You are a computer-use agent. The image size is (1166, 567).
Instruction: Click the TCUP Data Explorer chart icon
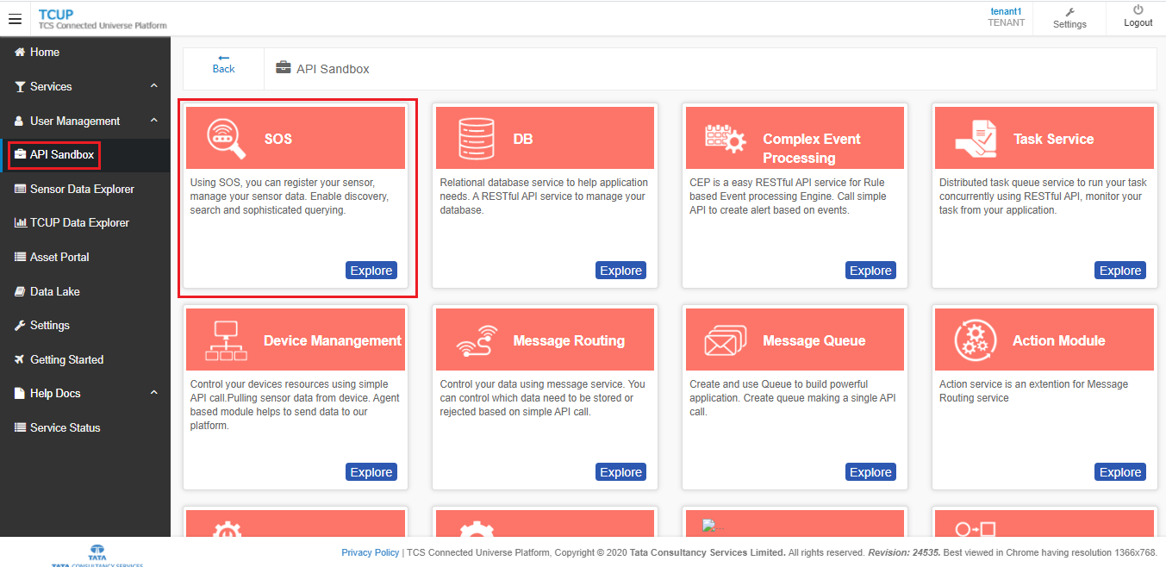[22, 222]
